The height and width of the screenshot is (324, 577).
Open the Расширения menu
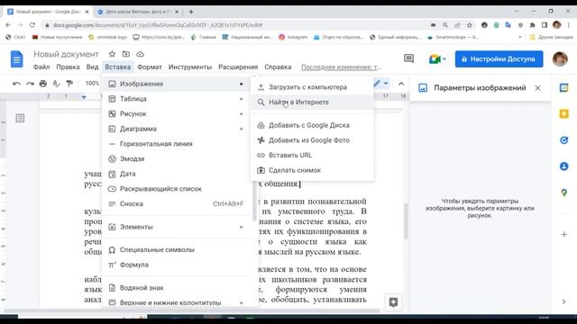pos(238,67)
